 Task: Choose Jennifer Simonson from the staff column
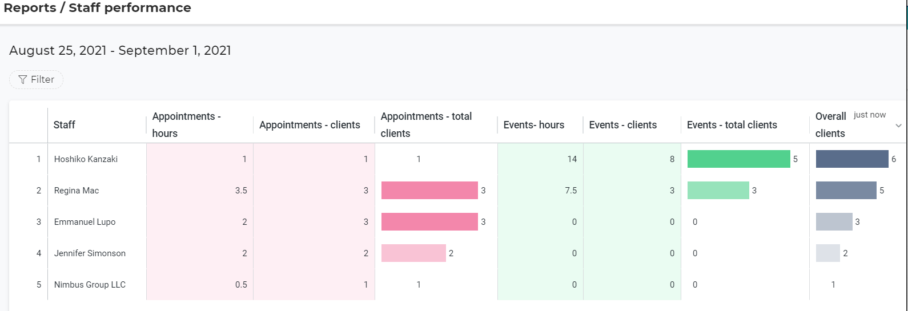pos(90,253)
